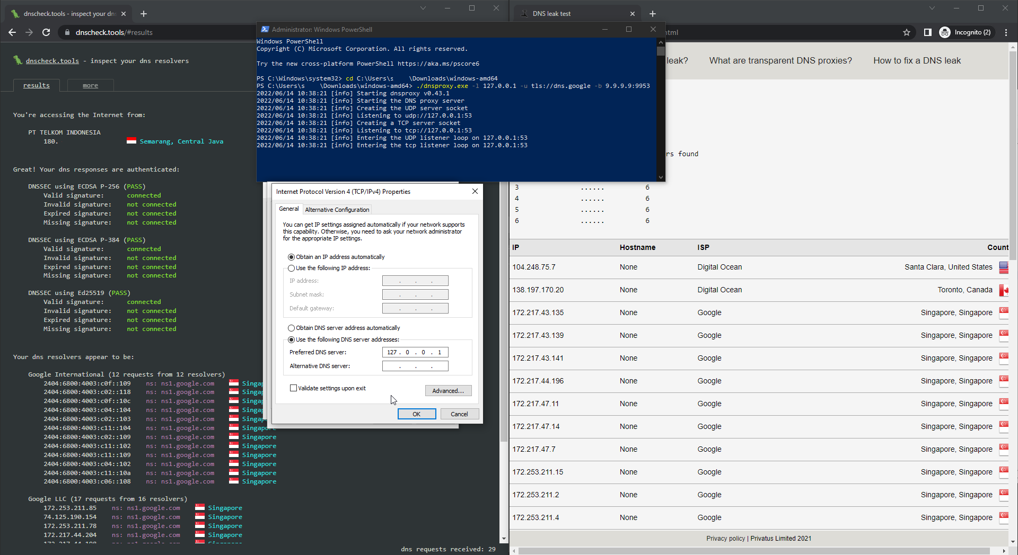Select Use the following IP address
This screenshot has width=1018, height=555.
tap(291, 268)
